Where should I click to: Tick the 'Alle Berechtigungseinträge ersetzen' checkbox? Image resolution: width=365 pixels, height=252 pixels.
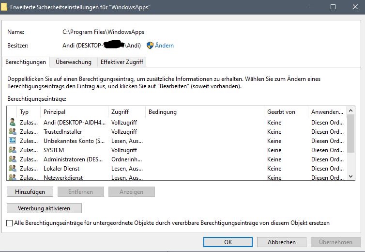[10, 223]
